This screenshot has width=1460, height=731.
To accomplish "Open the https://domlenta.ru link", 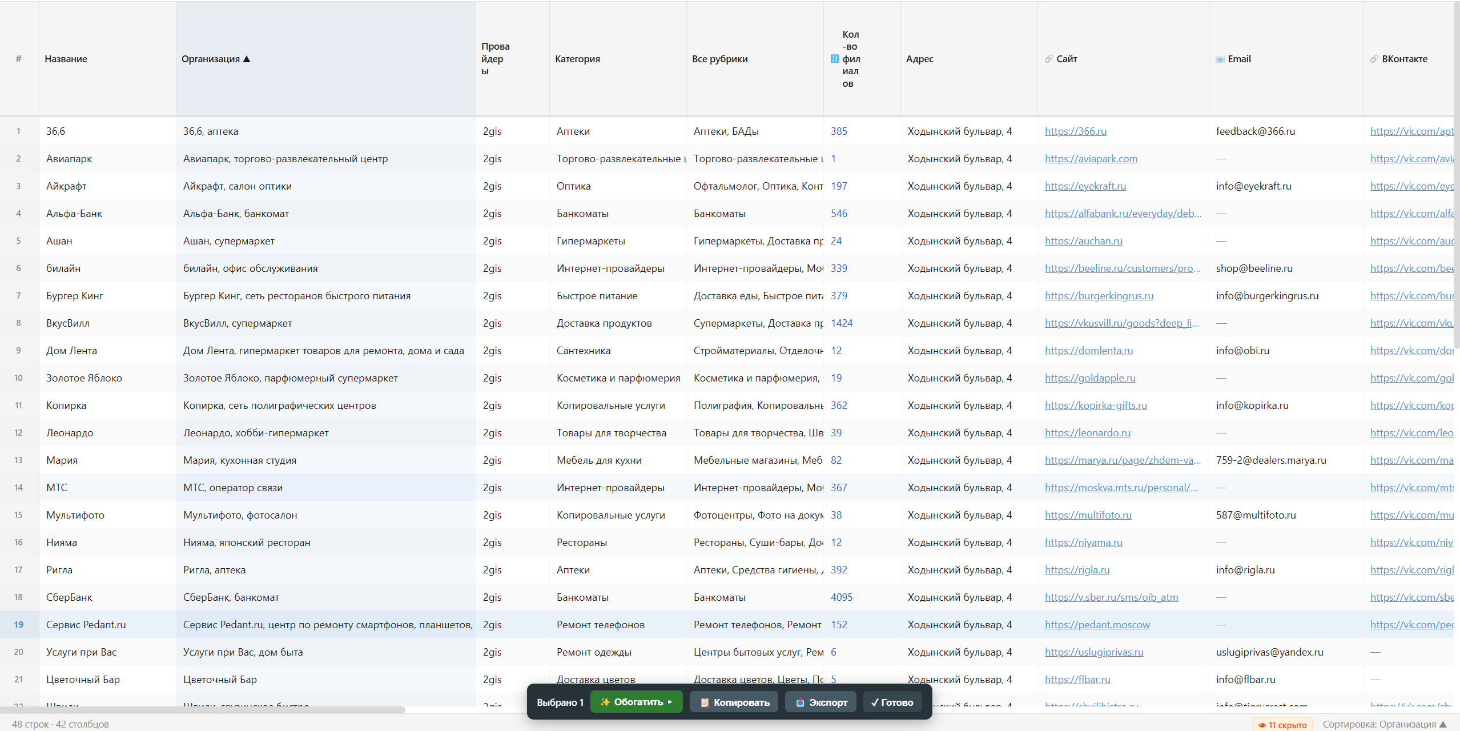I will point(1089,351).
